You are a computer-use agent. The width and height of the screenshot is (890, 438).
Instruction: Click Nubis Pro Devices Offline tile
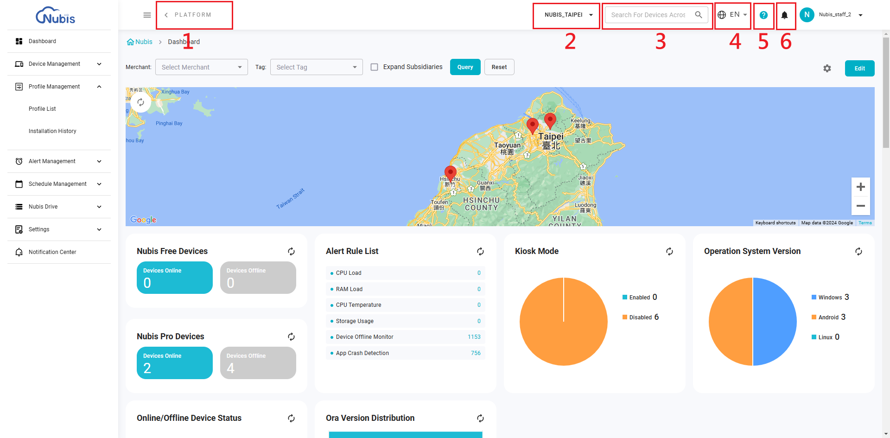click(x=258, y=363)
